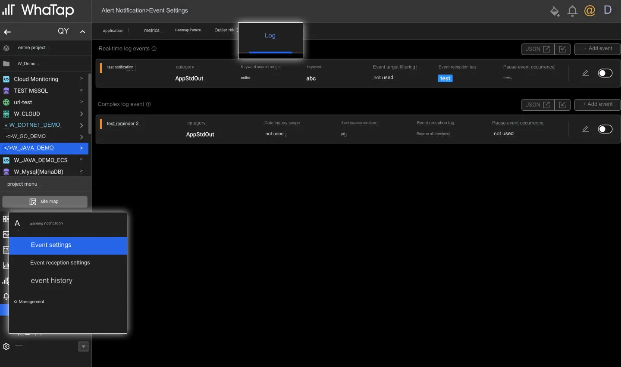
Task: Switch to the metrics tab
Action: (152, 31)
